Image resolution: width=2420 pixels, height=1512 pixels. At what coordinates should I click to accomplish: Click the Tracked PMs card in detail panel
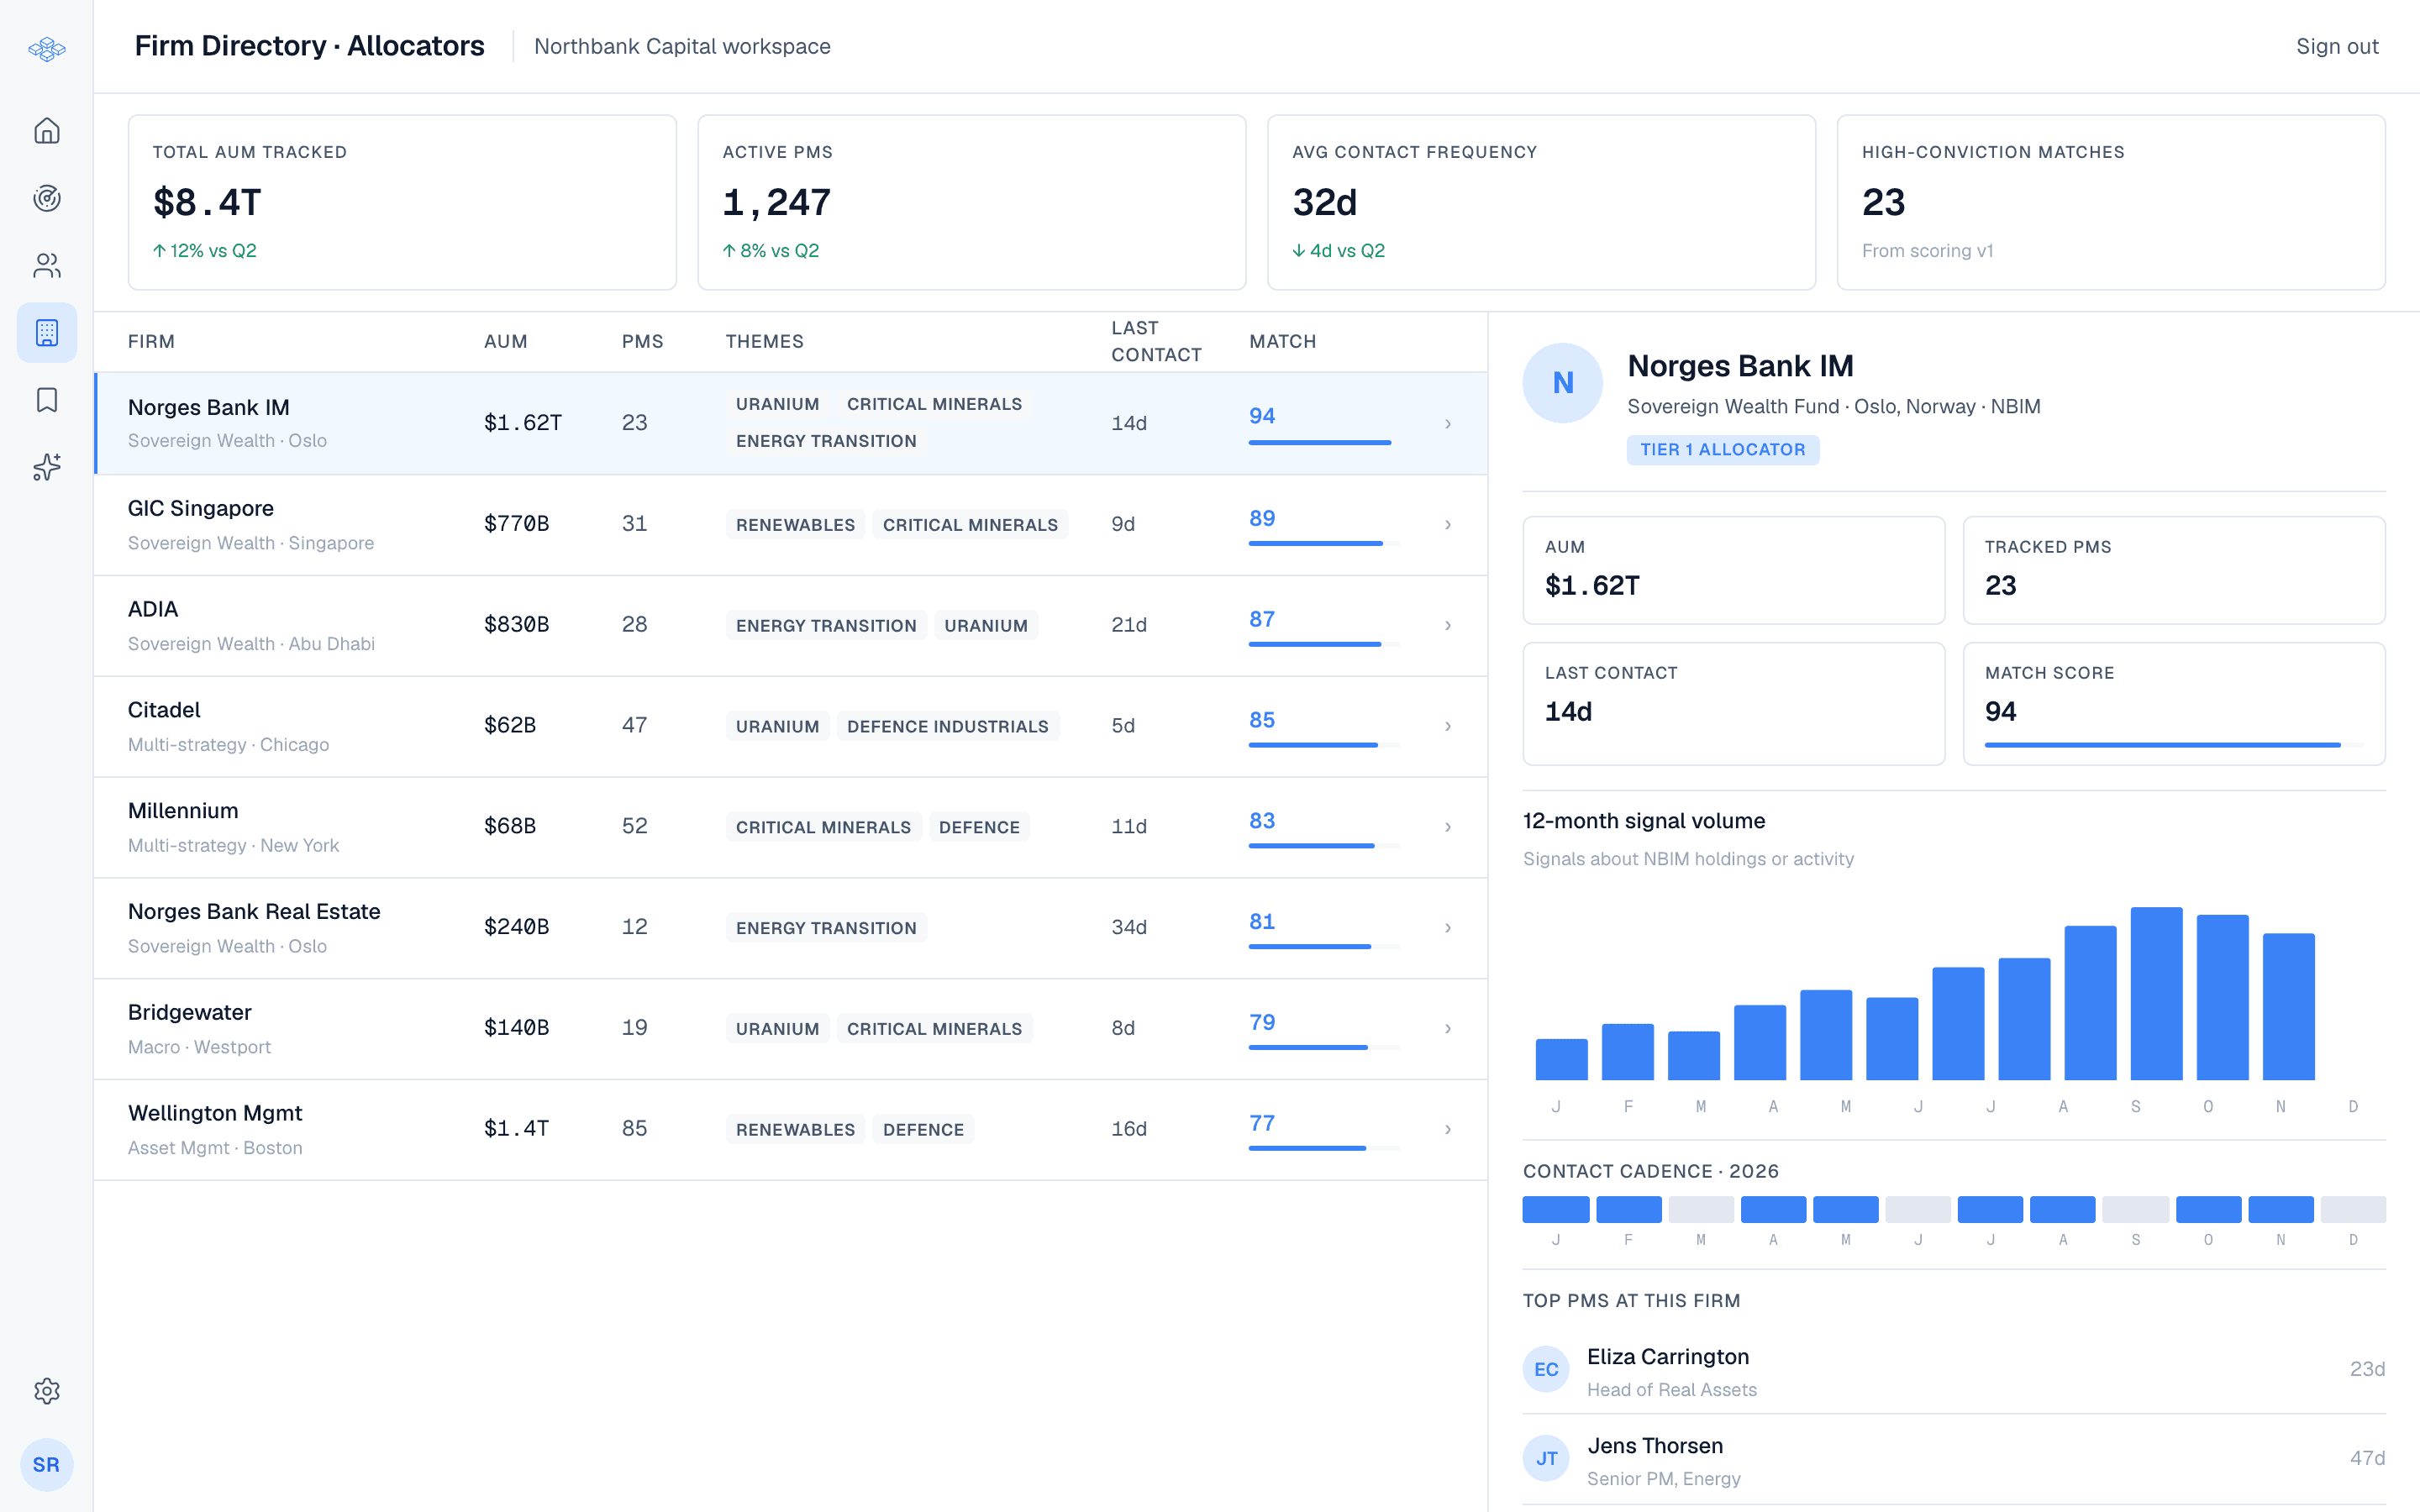[x=2174, y=570]
